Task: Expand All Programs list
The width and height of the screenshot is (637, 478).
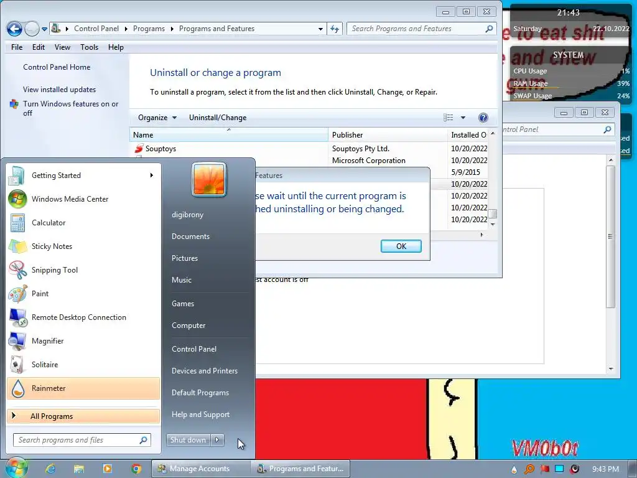Action: coord(83,416)
